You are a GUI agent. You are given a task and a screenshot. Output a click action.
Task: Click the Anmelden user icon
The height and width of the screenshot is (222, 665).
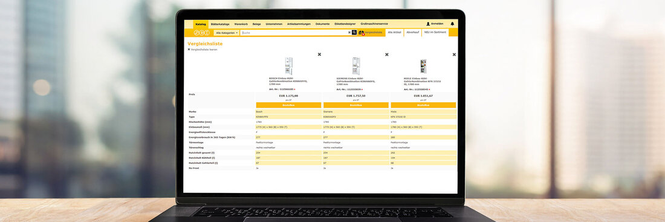pos(428,24)
